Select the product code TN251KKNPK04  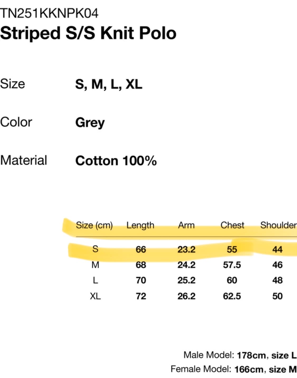(49, 13)
